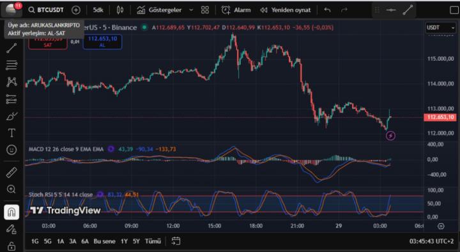This screenshot has width=460, height=252.
Task: Open the Göstergeler indicators dialog
Action: click(159, 10)
